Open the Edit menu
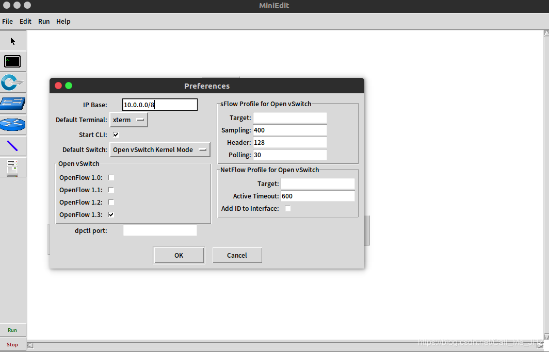The image size is (549, 352). tap(25, 21)
